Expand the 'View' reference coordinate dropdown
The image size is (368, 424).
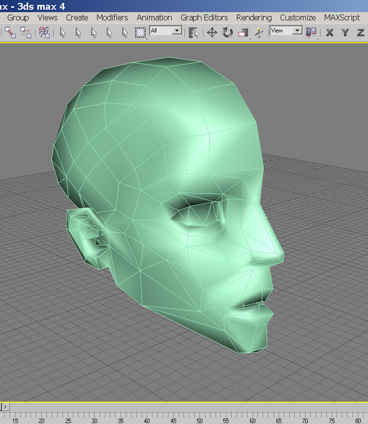[x=298, y=31]
